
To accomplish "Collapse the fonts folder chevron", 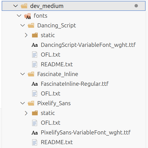I will [19, 16].
